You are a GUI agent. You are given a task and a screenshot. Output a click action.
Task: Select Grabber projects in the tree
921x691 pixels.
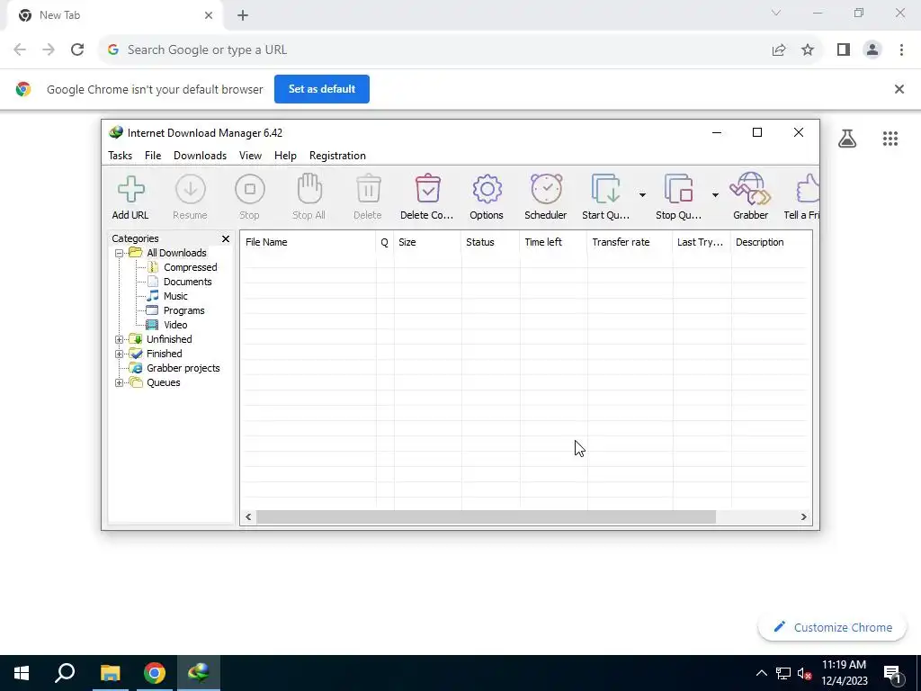tap(183, 368)
